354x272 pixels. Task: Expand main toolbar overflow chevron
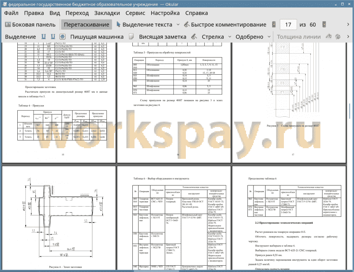click(x=348, y=24)
